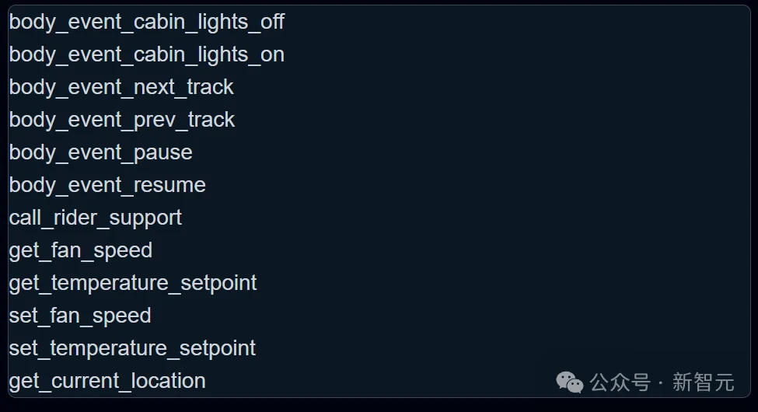
Task: Click the body_event_prev_track line
Action: [121, 120]
